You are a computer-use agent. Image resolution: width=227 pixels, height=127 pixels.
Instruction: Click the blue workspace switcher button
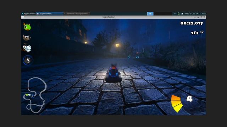[150, 13]
